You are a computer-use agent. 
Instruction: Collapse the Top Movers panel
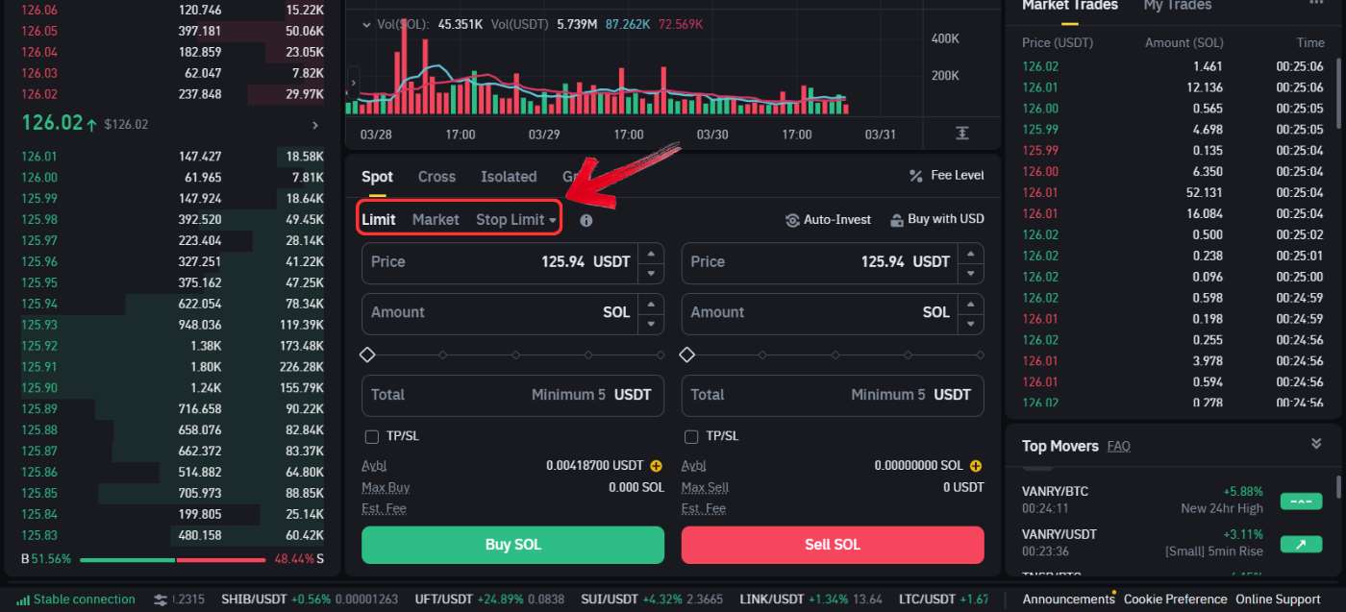pos(1316,444)
